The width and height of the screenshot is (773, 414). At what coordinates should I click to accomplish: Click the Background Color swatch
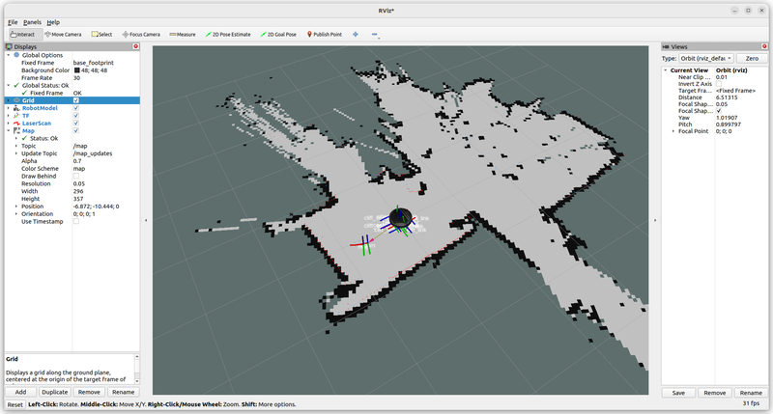click(x=77, y=69)
